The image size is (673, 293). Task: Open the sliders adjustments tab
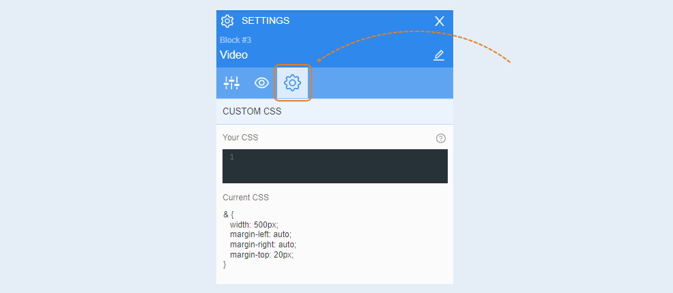pos(232,82)
